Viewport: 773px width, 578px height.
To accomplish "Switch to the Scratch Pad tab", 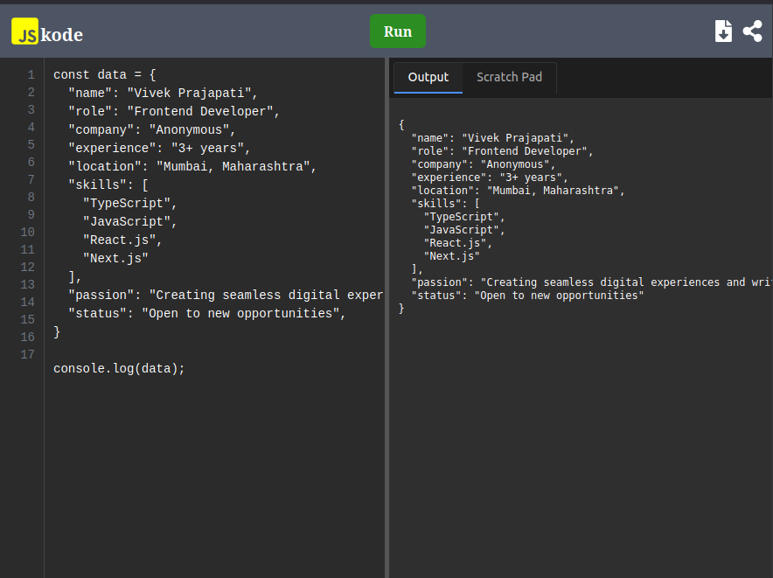I will 509,77.
